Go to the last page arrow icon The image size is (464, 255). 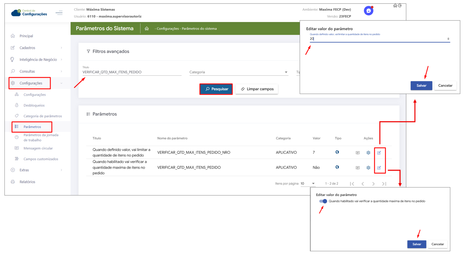pyautogui.click(x=384, y=184)
